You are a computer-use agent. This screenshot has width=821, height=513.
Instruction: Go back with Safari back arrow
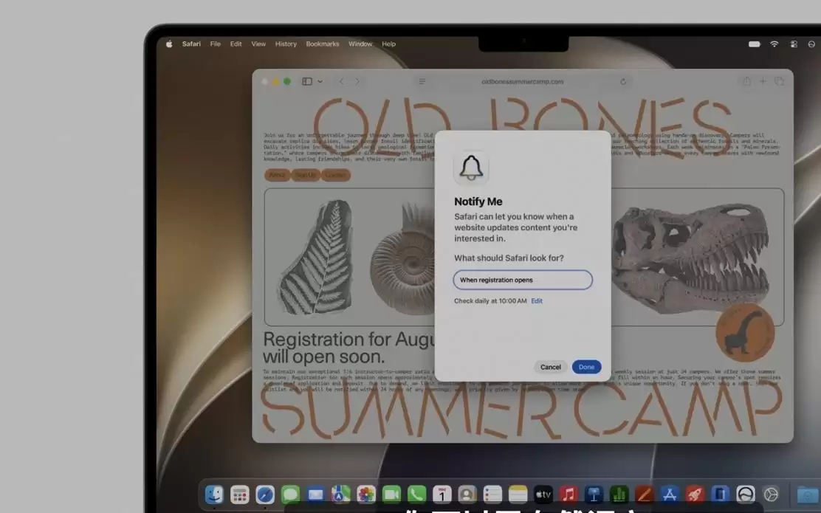[x=341, y=81]
